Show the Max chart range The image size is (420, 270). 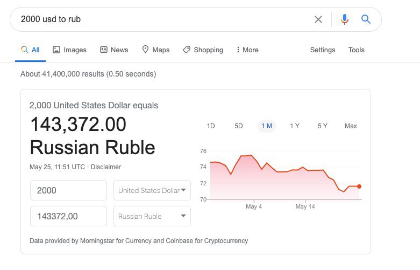[351, 126]
